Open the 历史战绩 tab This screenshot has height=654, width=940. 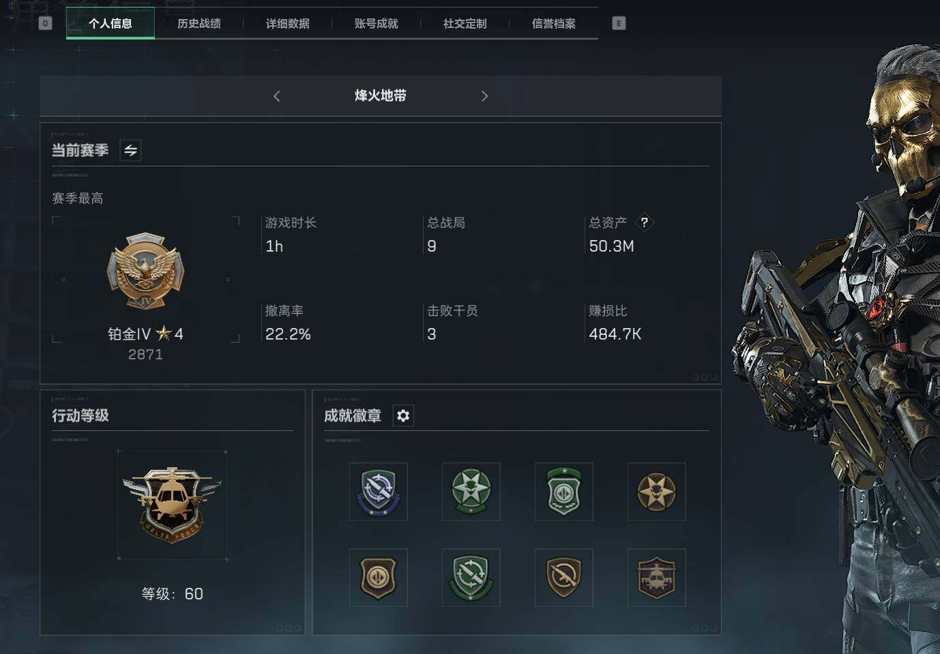pyautogui.click(x=199, y=23)
